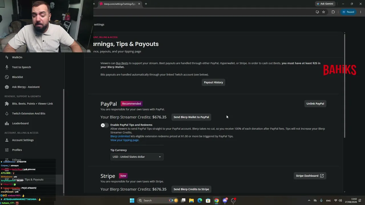Open Wi-Fi network settings in system tray
The width and height of the screenshot is (365, 205).
click(x=336, y=200)
